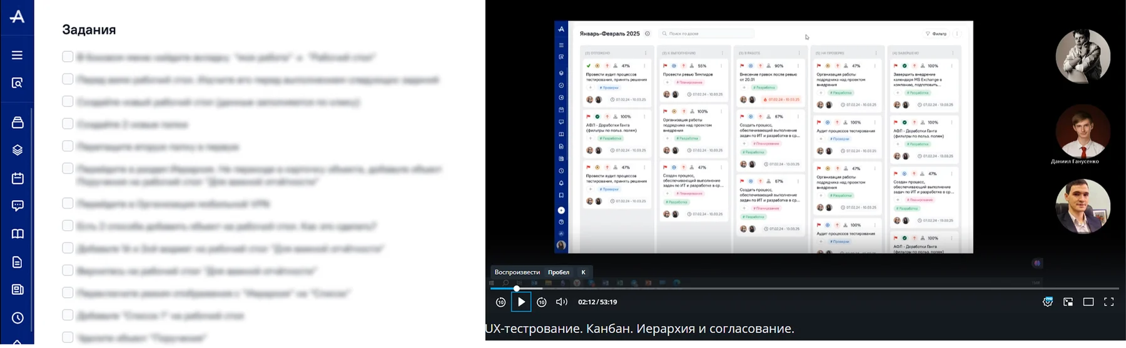Image resolution: width=1126 pixels, height=348 pixels.
Task: Check the eighth checkbox under Задания
Action: pos(68,226)
